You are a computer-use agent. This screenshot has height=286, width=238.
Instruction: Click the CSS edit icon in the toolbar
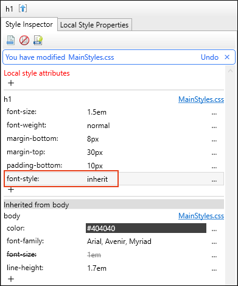(x=38, y=40)
